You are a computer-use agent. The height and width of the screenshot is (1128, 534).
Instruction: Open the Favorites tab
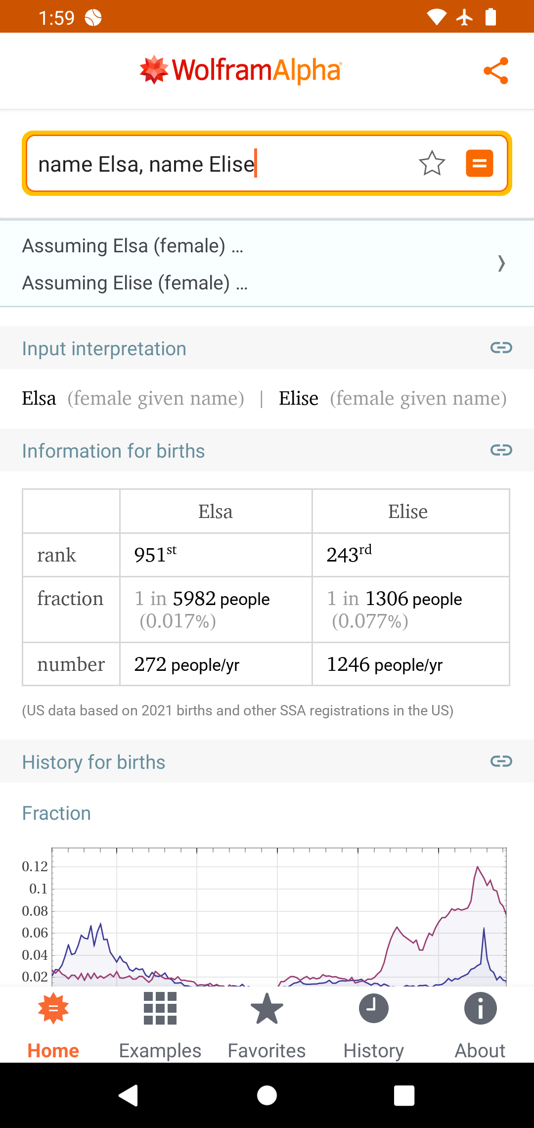267,1026
